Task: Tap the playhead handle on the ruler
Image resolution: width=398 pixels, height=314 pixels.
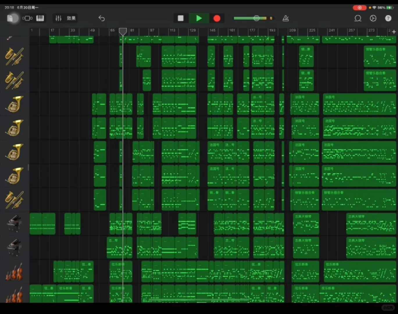Action: point(123,31)
